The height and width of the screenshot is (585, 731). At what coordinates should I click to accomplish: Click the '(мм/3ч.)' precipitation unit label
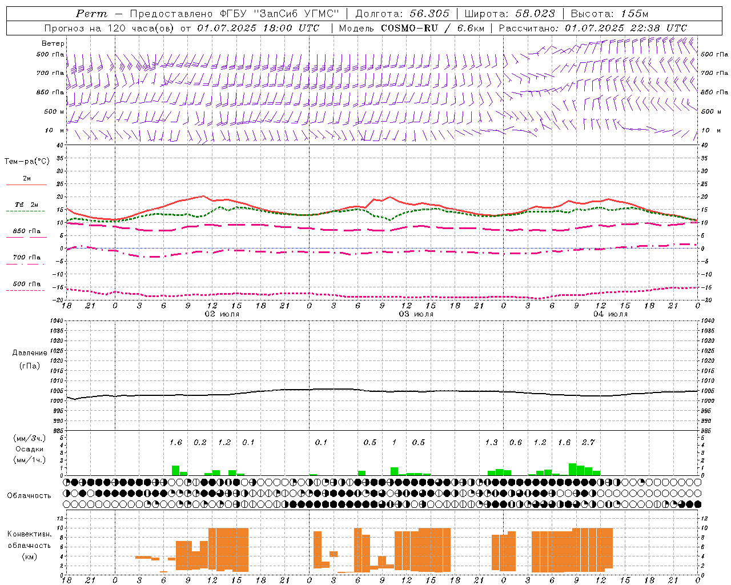[30, 438]
